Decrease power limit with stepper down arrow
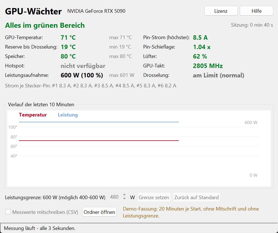Image resolution: width=278 pixels, height=233 pixels. point(125,199)
